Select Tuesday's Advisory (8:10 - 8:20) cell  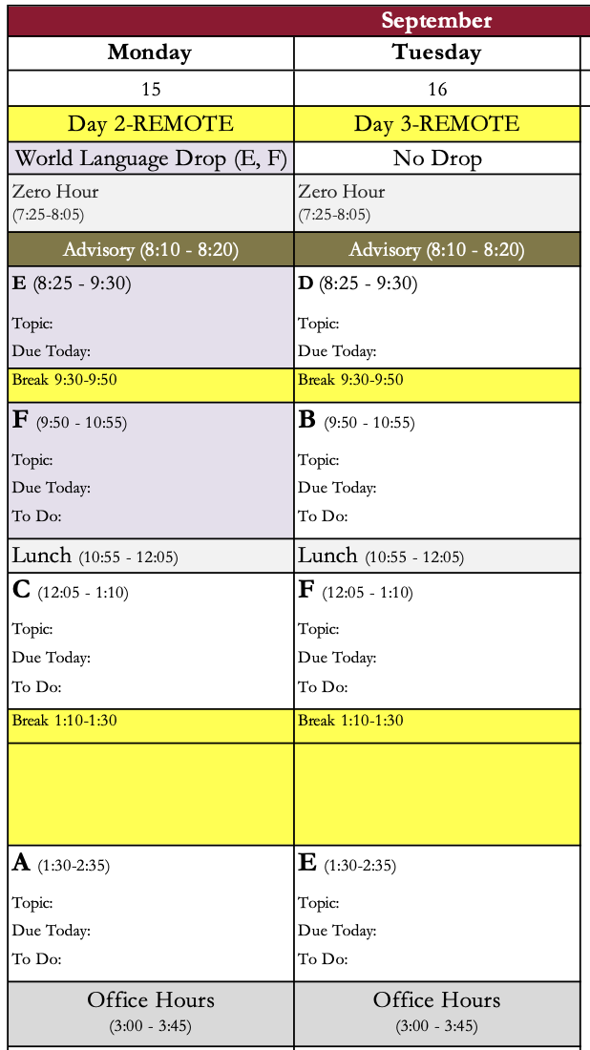(x=437, y=249)
